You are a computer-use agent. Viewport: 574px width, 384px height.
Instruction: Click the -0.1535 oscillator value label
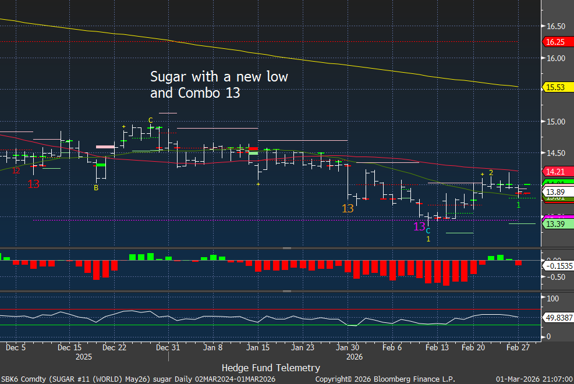tap(556, 265)
